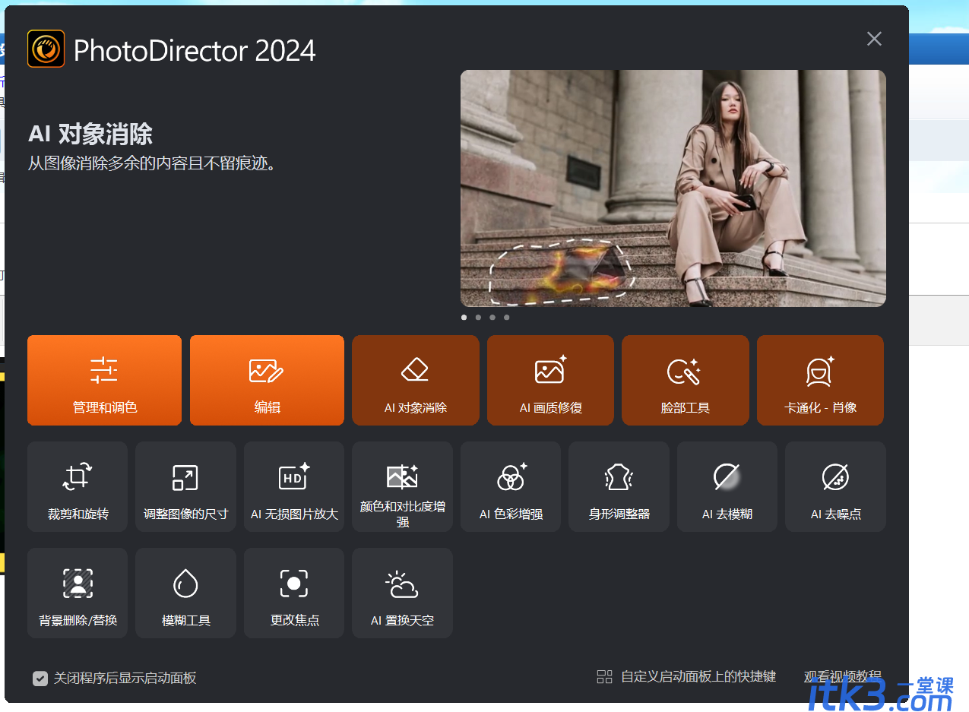Open 观看视频教程 link
This screenshot has height=712, width=969.
click(842, 676)
